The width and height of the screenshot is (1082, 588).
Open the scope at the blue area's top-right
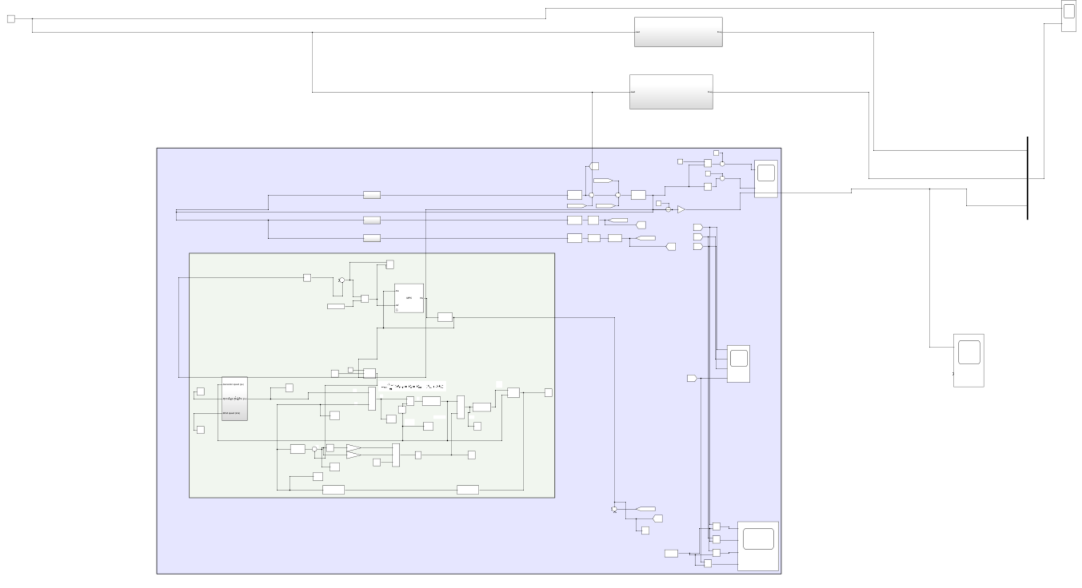[x=766, y=178]
